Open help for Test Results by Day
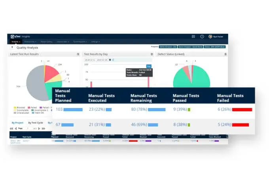Screen dimensions: 269x190 point(152,54)
